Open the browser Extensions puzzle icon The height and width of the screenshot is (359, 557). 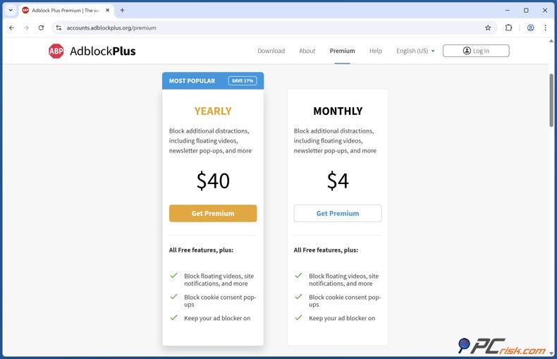coord(508,28)
